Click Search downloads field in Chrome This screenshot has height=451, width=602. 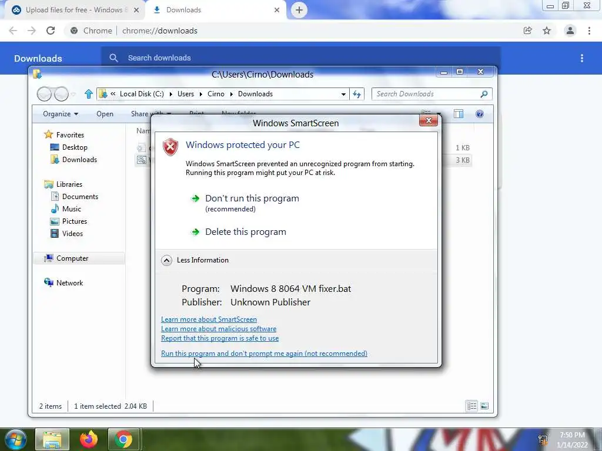[x=300, y=58]
